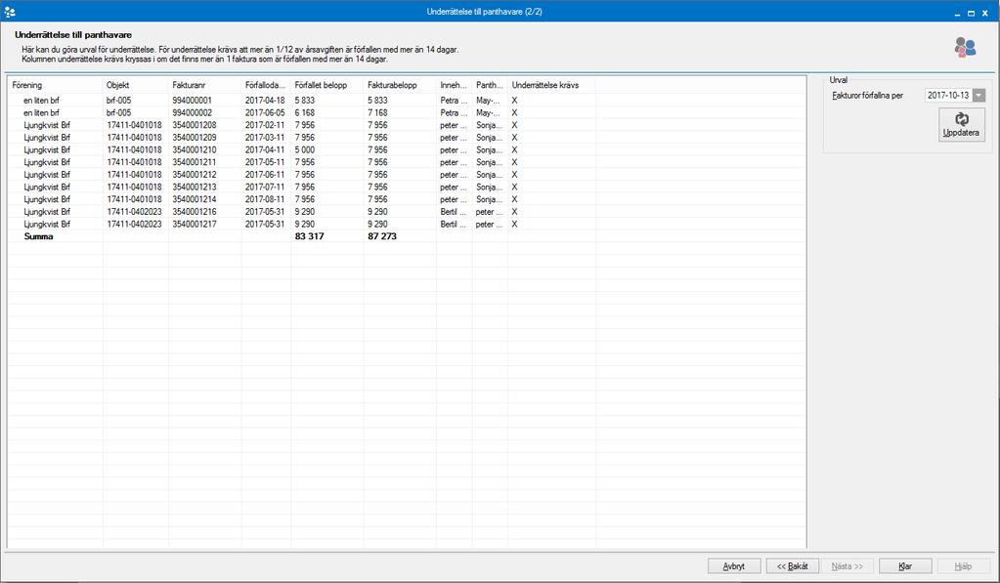Click the people icon in the header
Image resolution: width=1000 pixels, height=583 pixels.
pyautogui.click(x=965, y=47)
